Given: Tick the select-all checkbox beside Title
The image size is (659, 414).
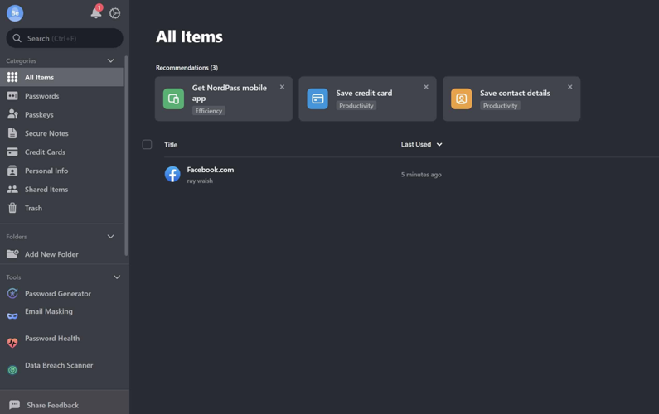Looking at the screenshot, I should pos(147,145).
